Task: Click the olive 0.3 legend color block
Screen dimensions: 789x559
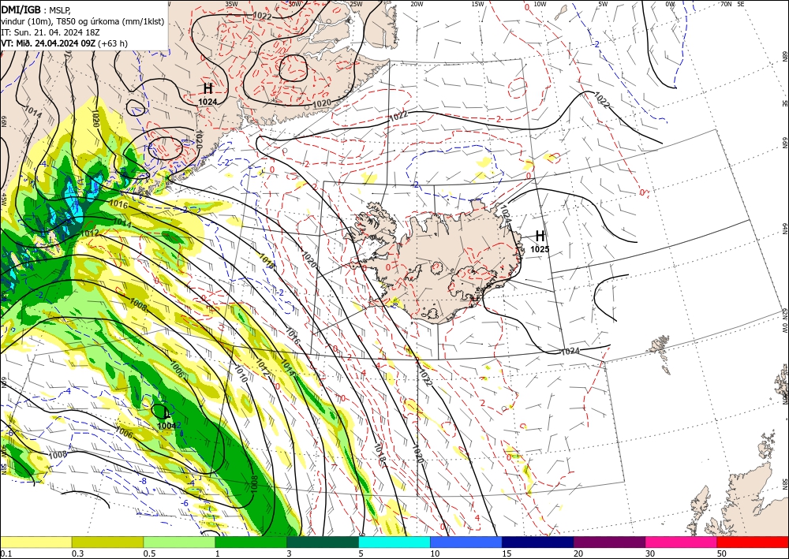Action: pyautogui.click(x=107, y=542)
